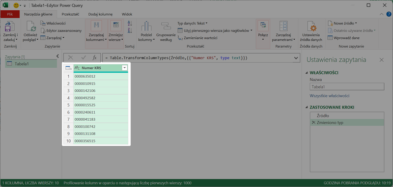
Task: Select cell 0000635012
Action: pyautogui.click(x=101, y=76)
